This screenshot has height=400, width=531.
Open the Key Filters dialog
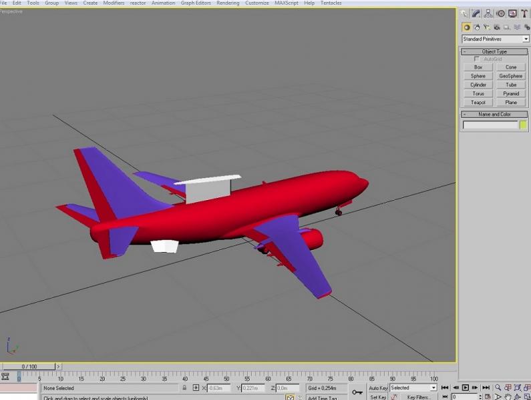(x=419, y=397)
